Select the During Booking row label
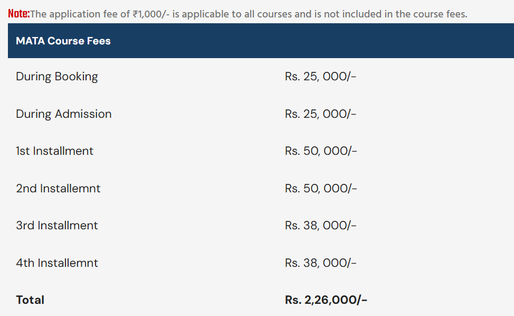The height and width of the screenshot is (316, 514). pos(57,77)
